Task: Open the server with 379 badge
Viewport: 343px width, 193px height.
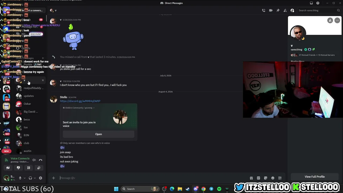Action: (6, 98)
